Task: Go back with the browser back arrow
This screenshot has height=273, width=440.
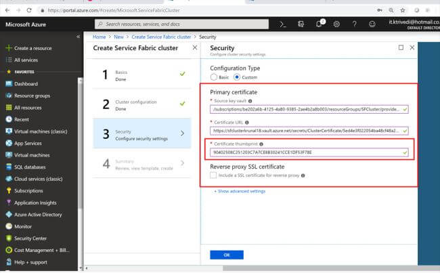Action: click(x=7, y=10)
